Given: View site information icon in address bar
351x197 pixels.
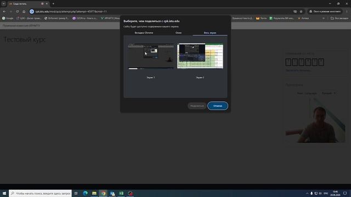Looking at the screenshot, I should pos(32,11).
